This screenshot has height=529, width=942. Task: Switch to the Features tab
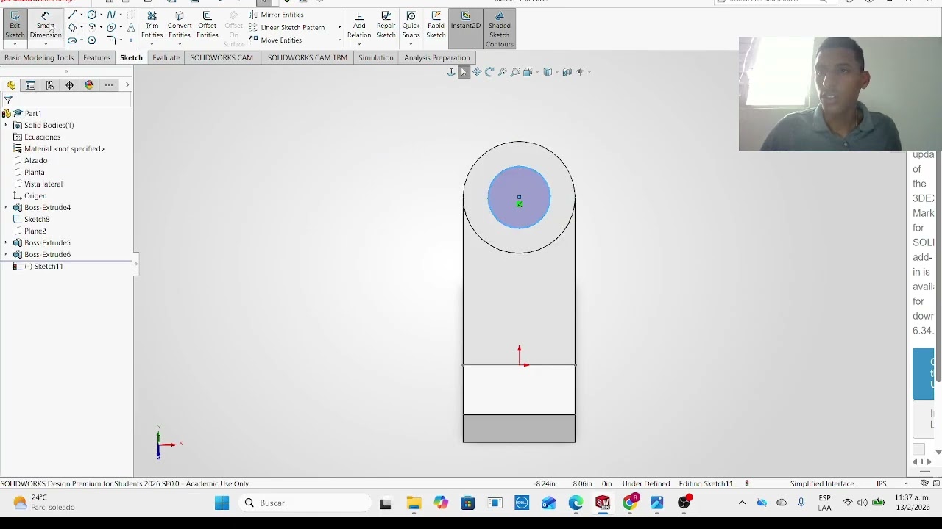(x=96, y=57)
